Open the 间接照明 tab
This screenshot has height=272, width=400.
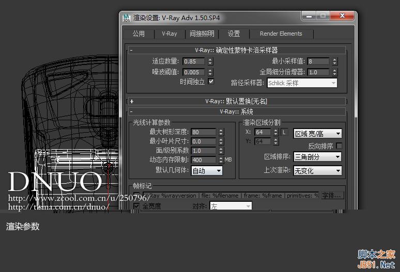coord(202,34)
